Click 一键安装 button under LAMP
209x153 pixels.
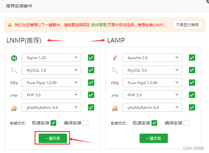pyautogui.click(x=154, y=138)
